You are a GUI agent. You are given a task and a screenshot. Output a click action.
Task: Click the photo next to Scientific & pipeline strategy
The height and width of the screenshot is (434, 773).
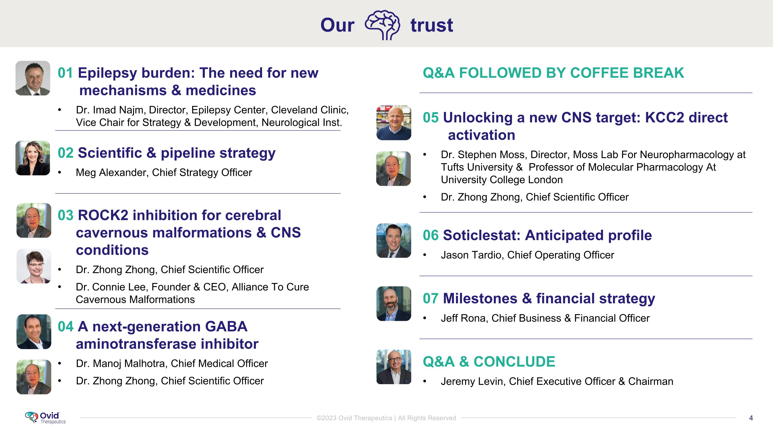[x=33, y=158]
